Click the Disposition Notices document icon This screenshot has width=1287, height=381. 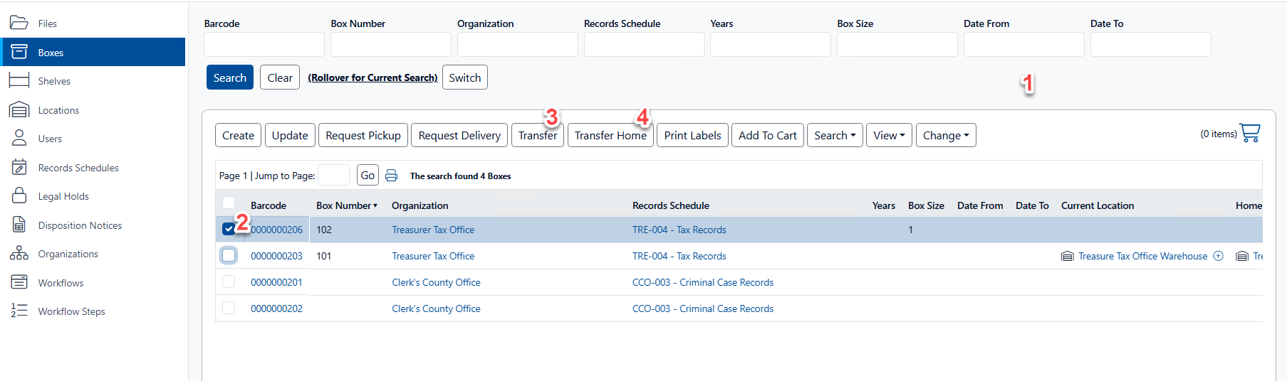click(x=19, y=225)
